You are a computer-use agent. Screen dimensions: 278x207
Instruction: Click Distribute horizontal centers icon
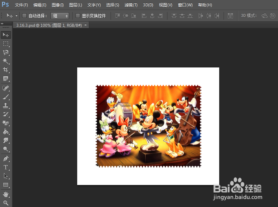pyautogui.click(x=209, y=16)
